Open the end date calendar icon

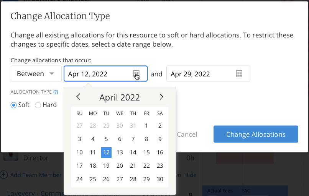[x=239, y=74]
